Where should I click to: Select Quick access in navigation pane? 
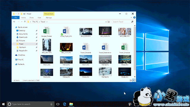coord(23,27)
